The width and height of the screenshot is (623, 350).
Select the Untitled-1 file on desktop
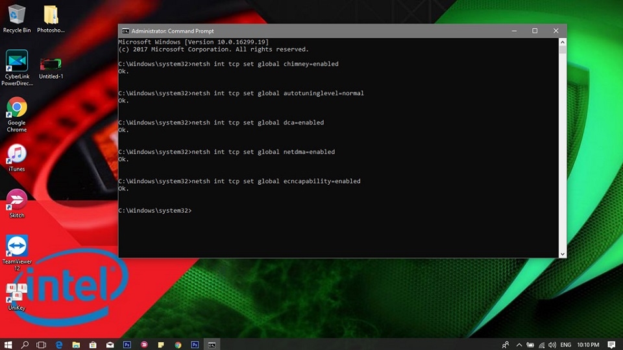(51, 68)
